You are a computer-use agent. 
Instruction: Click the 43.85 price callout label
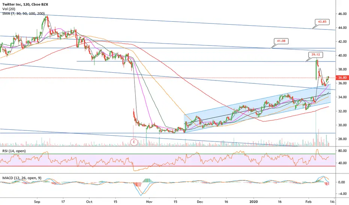322,22
